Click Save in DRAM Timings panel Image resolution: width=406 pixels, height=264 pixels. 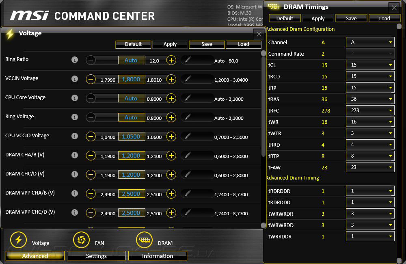point(351,18)
